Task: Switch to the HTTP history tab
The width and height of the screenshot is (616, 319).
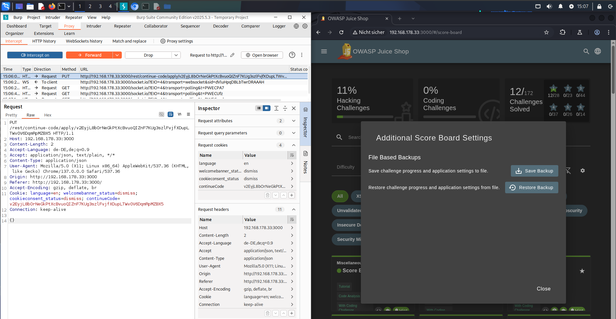Action: click(x=44, y=41)
